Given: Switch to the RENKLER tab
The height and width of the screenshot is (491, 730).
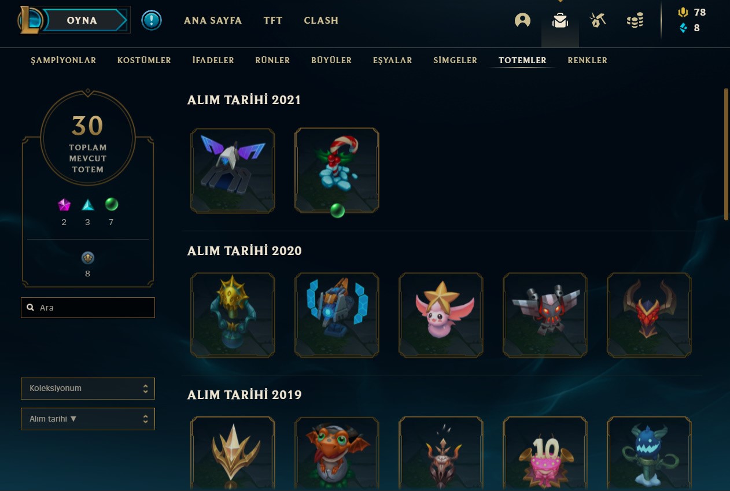Looking at the screenshot, I should point(588,60).
